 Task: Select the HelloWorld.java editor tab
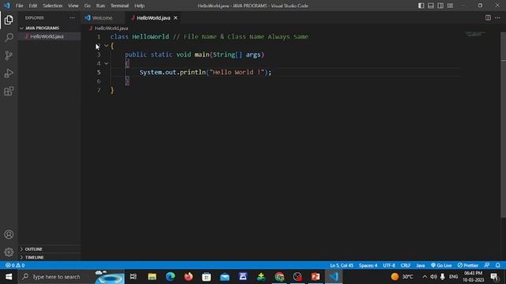153,17
